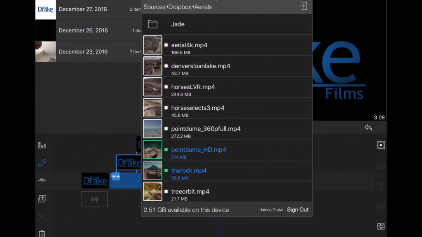Deselect the therock.mp4 green square
This screenshot has width=422, height=237.
pos(166,171)
